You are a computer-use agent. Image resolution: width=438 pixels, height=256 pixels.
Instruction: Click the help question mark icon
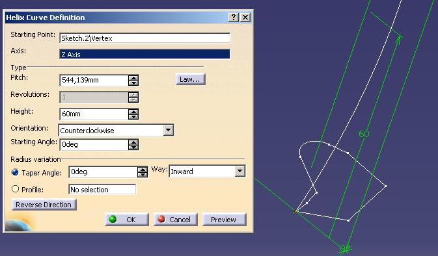tap(234, 18)
